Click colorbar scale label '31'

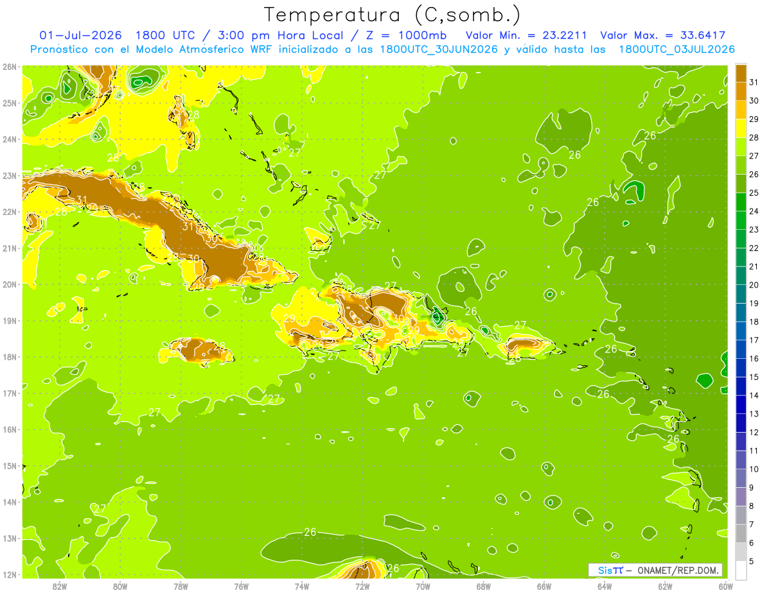754,82
